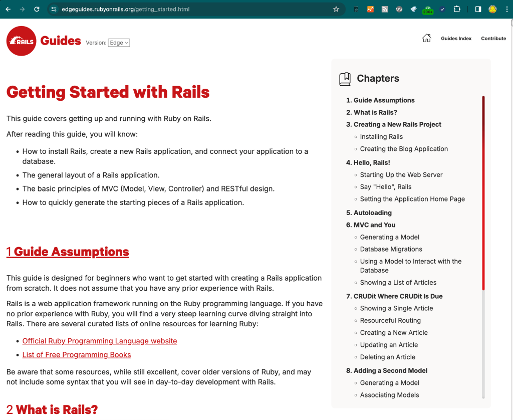
Task: Navigate to the Installing Rails chapter link
Action: click(381, 136)
